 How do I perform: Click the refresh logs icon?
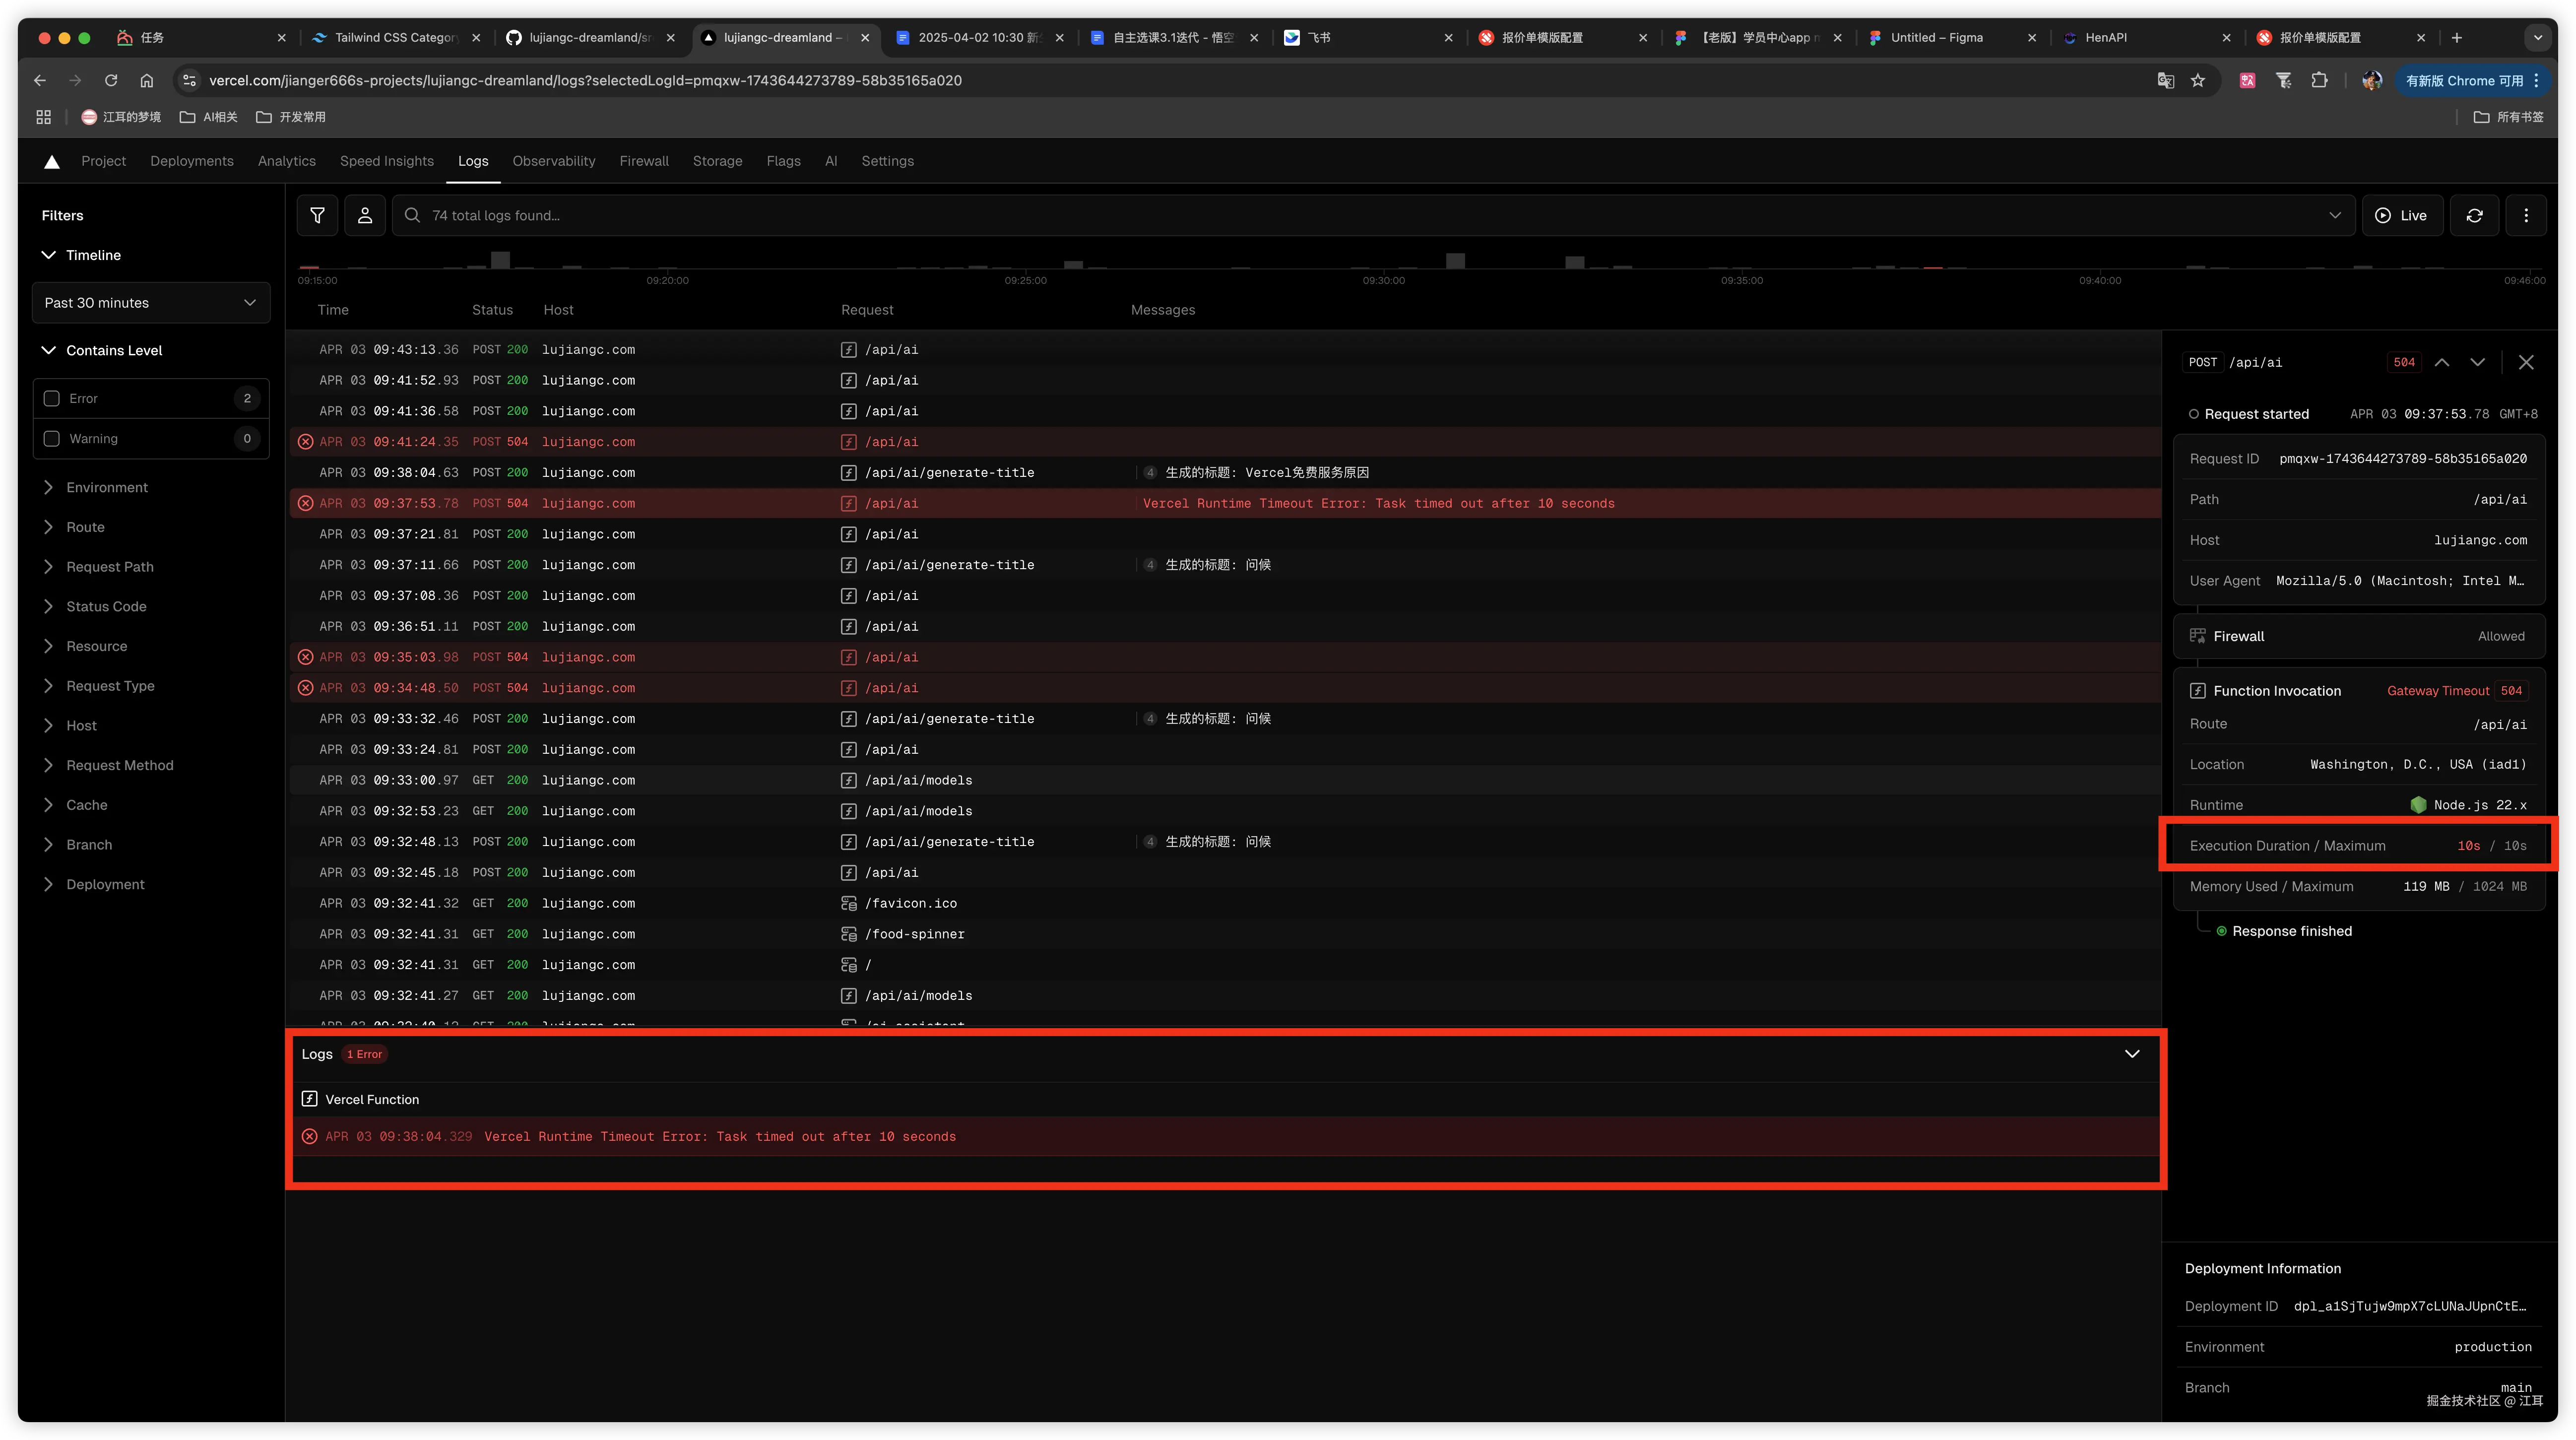coord(2474,215)
